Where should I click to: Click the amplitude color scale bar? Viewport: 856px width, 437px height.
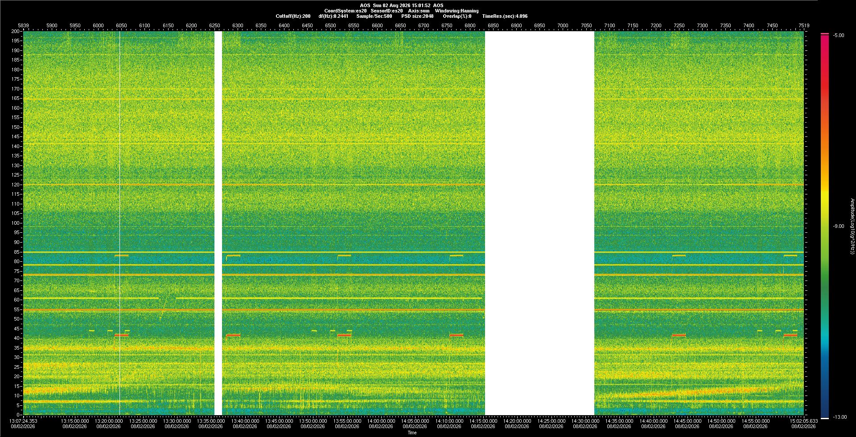(x=825, y=226)
